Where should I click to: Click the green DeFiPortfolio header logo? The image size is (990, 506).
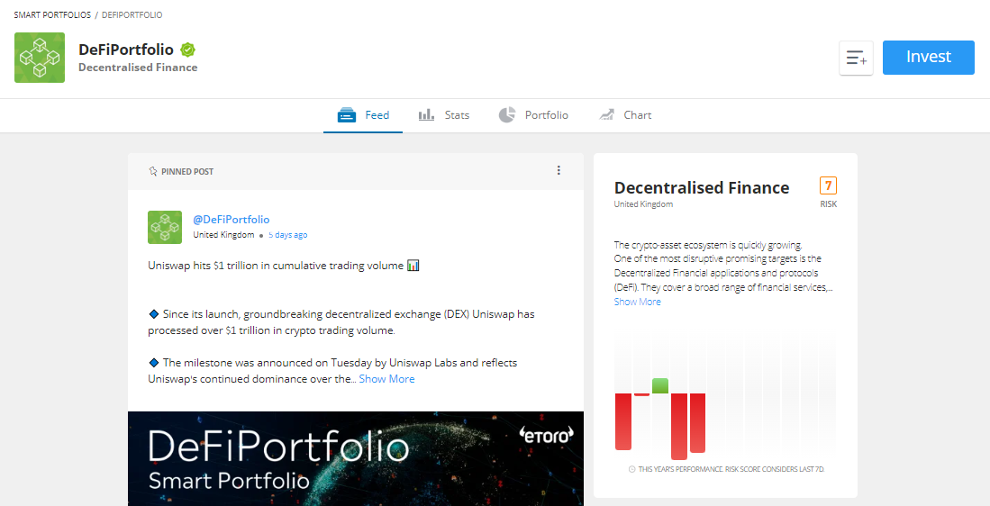[39, 58]
